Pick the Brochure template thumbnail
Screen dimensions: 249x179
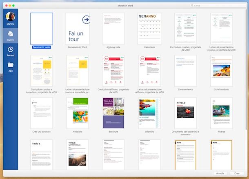pyautogui.click(x=113, y=113)
